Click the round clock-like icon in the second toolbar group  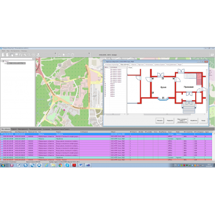72,55
